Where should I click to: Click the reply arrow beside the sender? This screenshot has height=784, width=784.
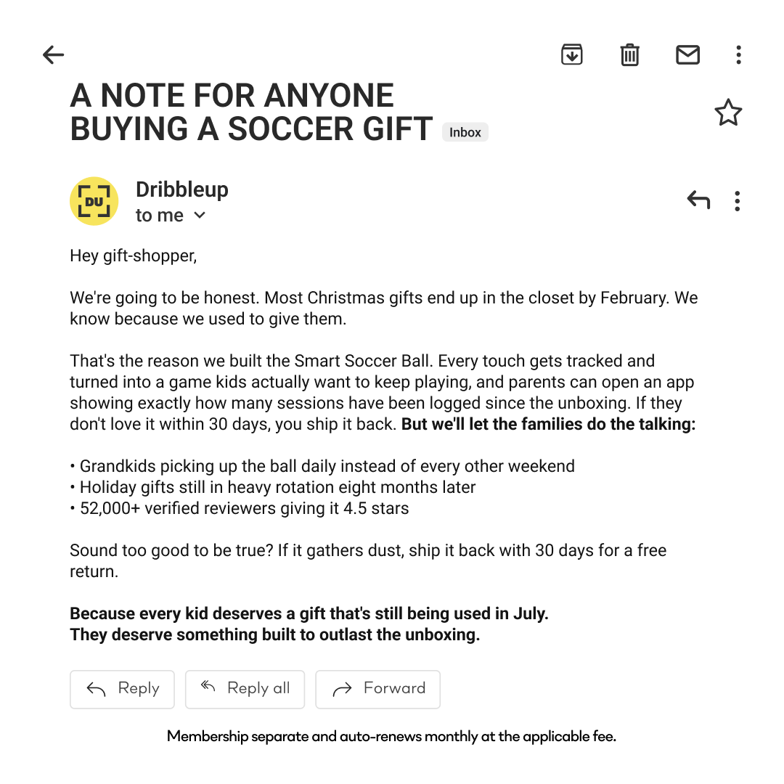point(698,200)
